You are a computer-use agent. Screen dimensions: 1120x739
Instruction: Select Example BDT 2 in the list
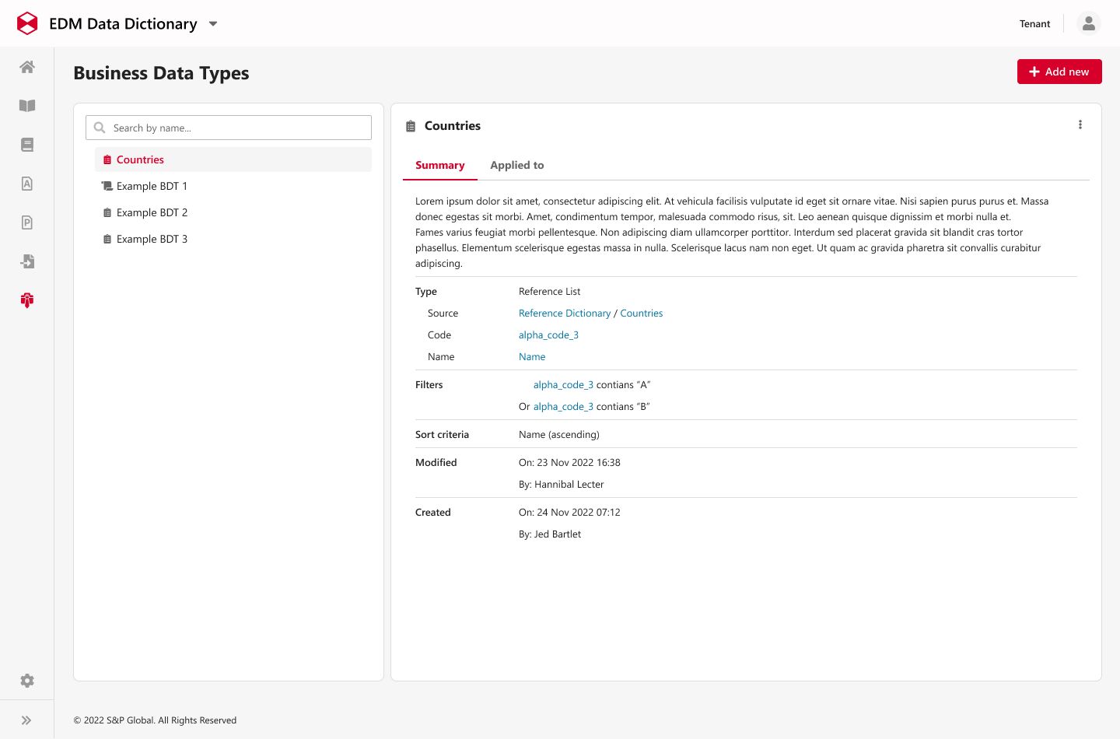pyautogui.click(x=233, y=212)
